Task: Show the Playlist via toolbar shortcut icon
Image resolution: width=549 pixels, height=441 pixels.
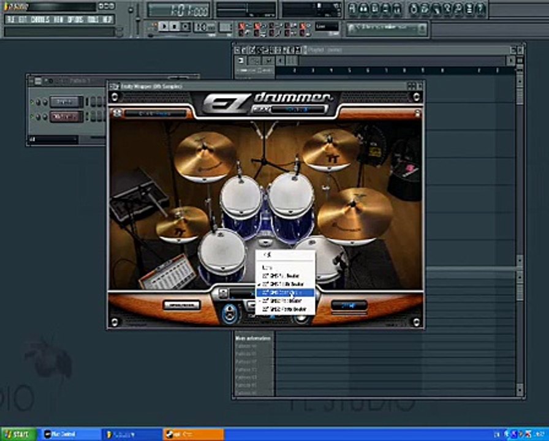Action: (x=352, y=9)
